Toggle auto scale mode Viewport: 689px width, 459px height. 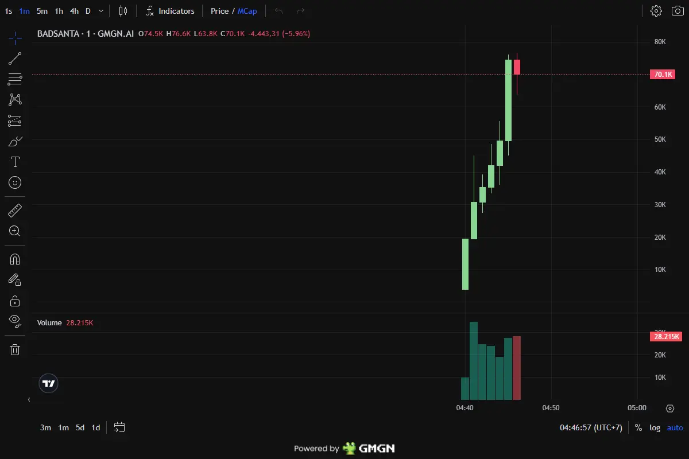675,427
